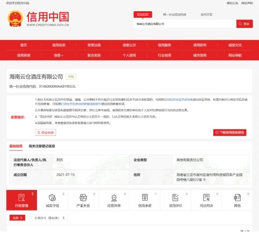Click the 下载信用信息报告 button

(230, 133)
